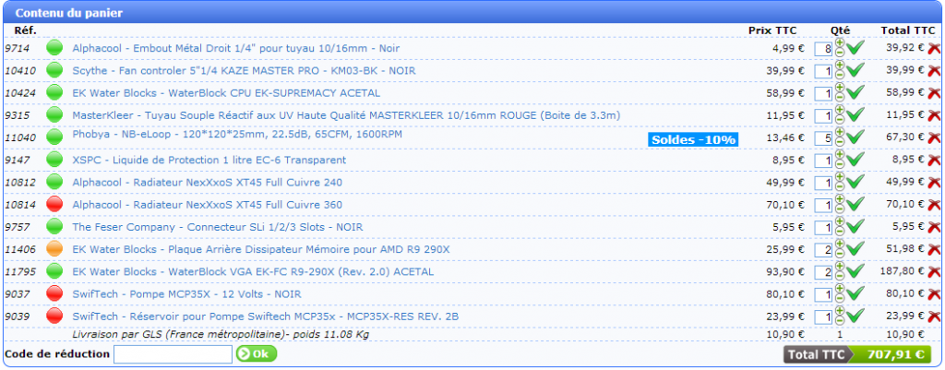
Task: Click the GLS delivery line text
Action: click(221, 334)
